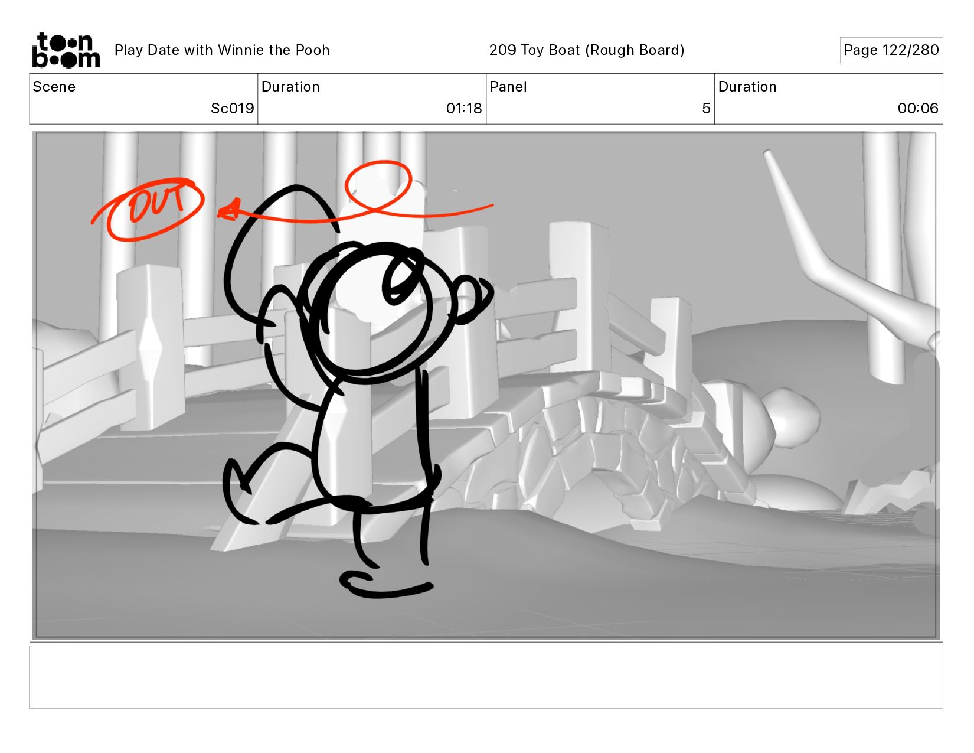Click the Toon Boom logo

pos(66,50)
